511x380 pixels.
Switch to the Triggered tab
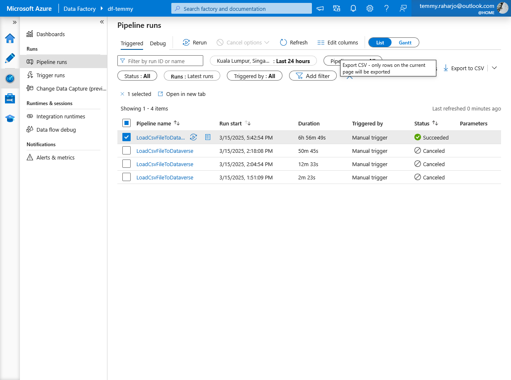[x=132, y=43]
